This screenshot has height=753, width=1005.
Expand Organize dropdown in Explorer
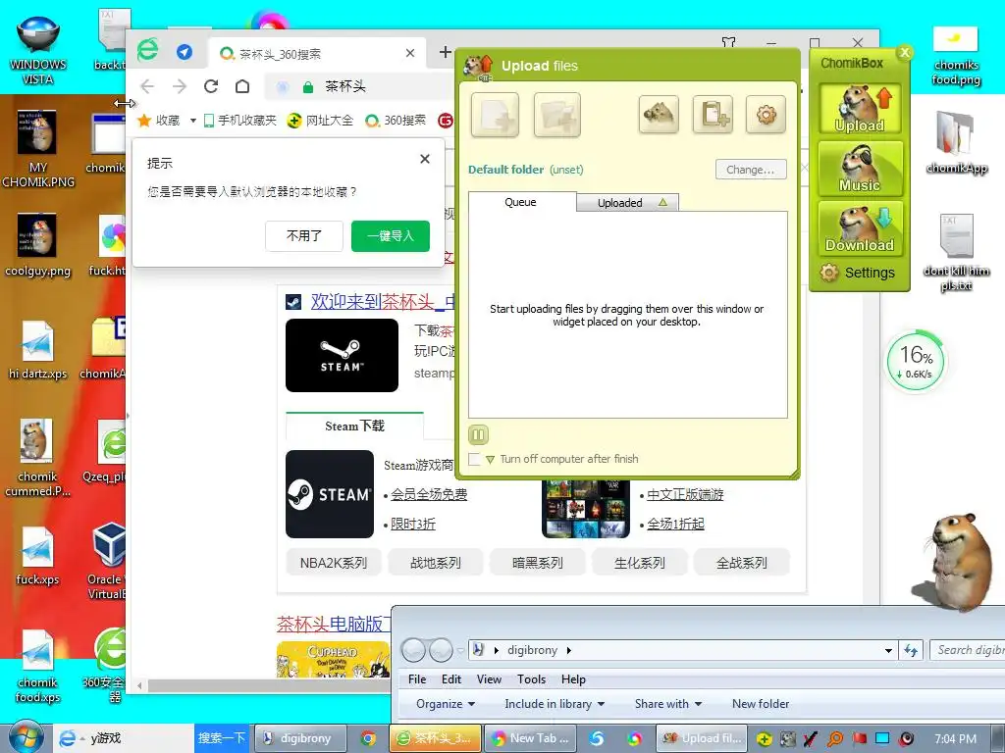click(446, 704)
